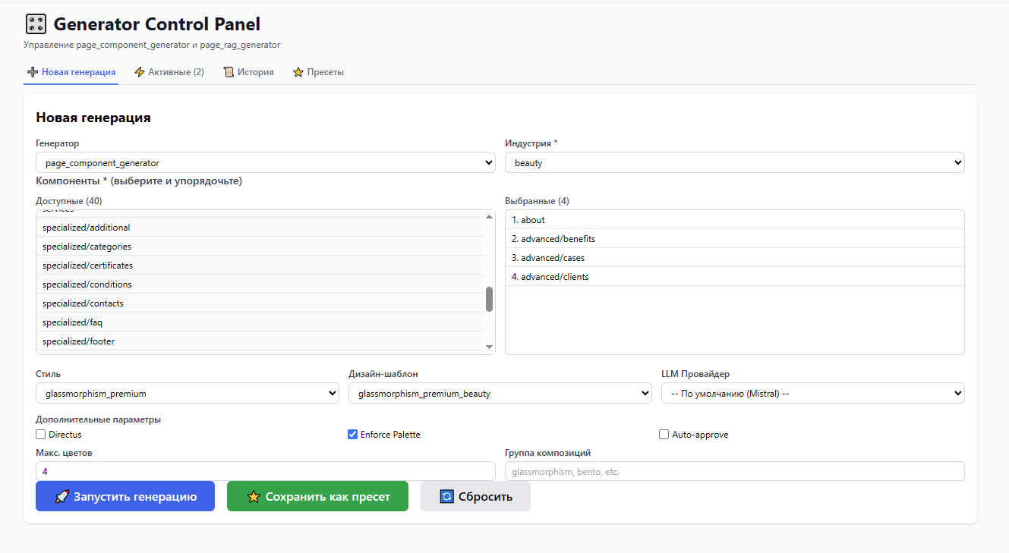Uncheck the Enforce Palette checkbox
Image resolution: width=1009 pixels, height=553 pixels.
[352, 435]
